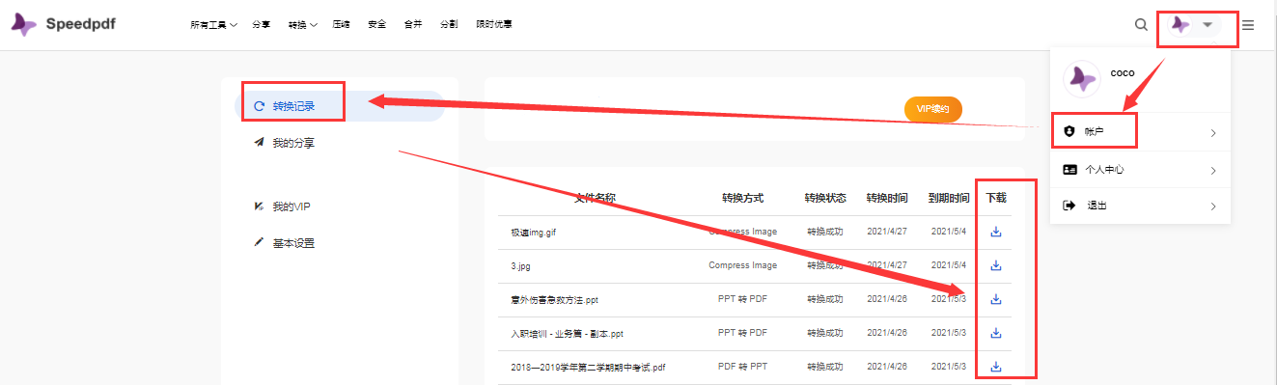
Task: Click the file name 极速img.gif
Action: tap(534, 233)
